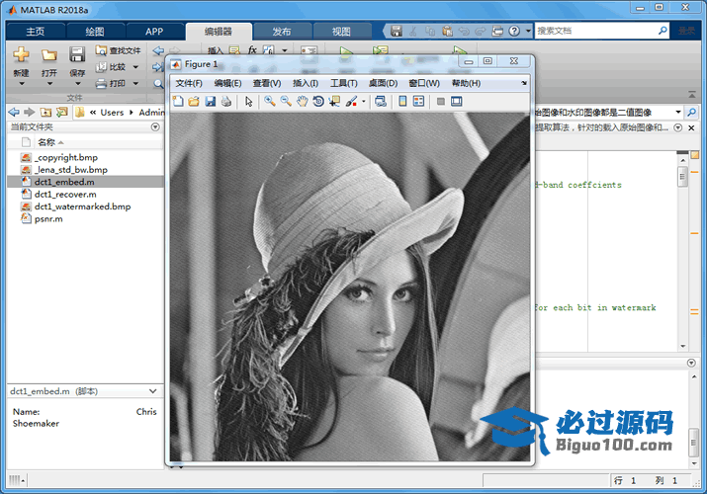Toggle the Zoom Out tool in Figure 1
The height and width of the screenshot is (494, 707).
pyautogui.click(x=286, y=102)
